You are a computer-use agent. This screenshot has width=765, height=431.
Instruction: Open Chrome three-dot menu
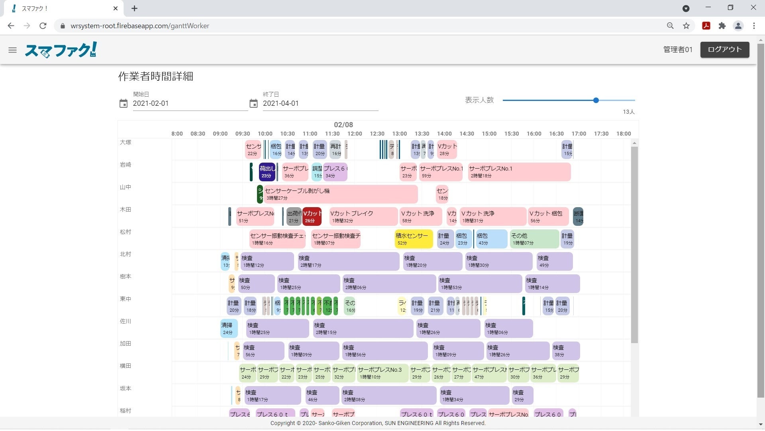pyautogui.click(x=754, y=26)
